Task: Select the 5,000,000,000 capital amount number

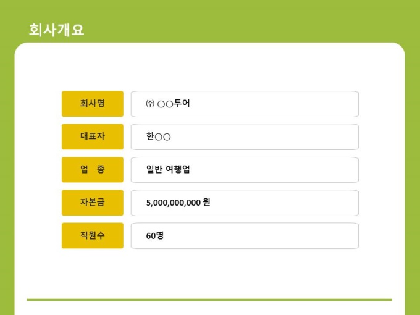Action: 173,203
